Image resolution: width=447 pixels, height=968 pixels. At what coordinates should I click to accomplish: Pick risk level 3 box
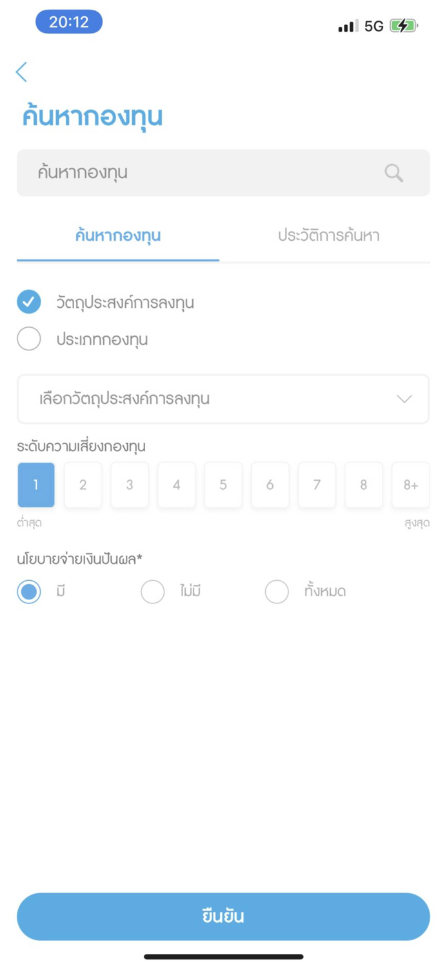[130, 485]
